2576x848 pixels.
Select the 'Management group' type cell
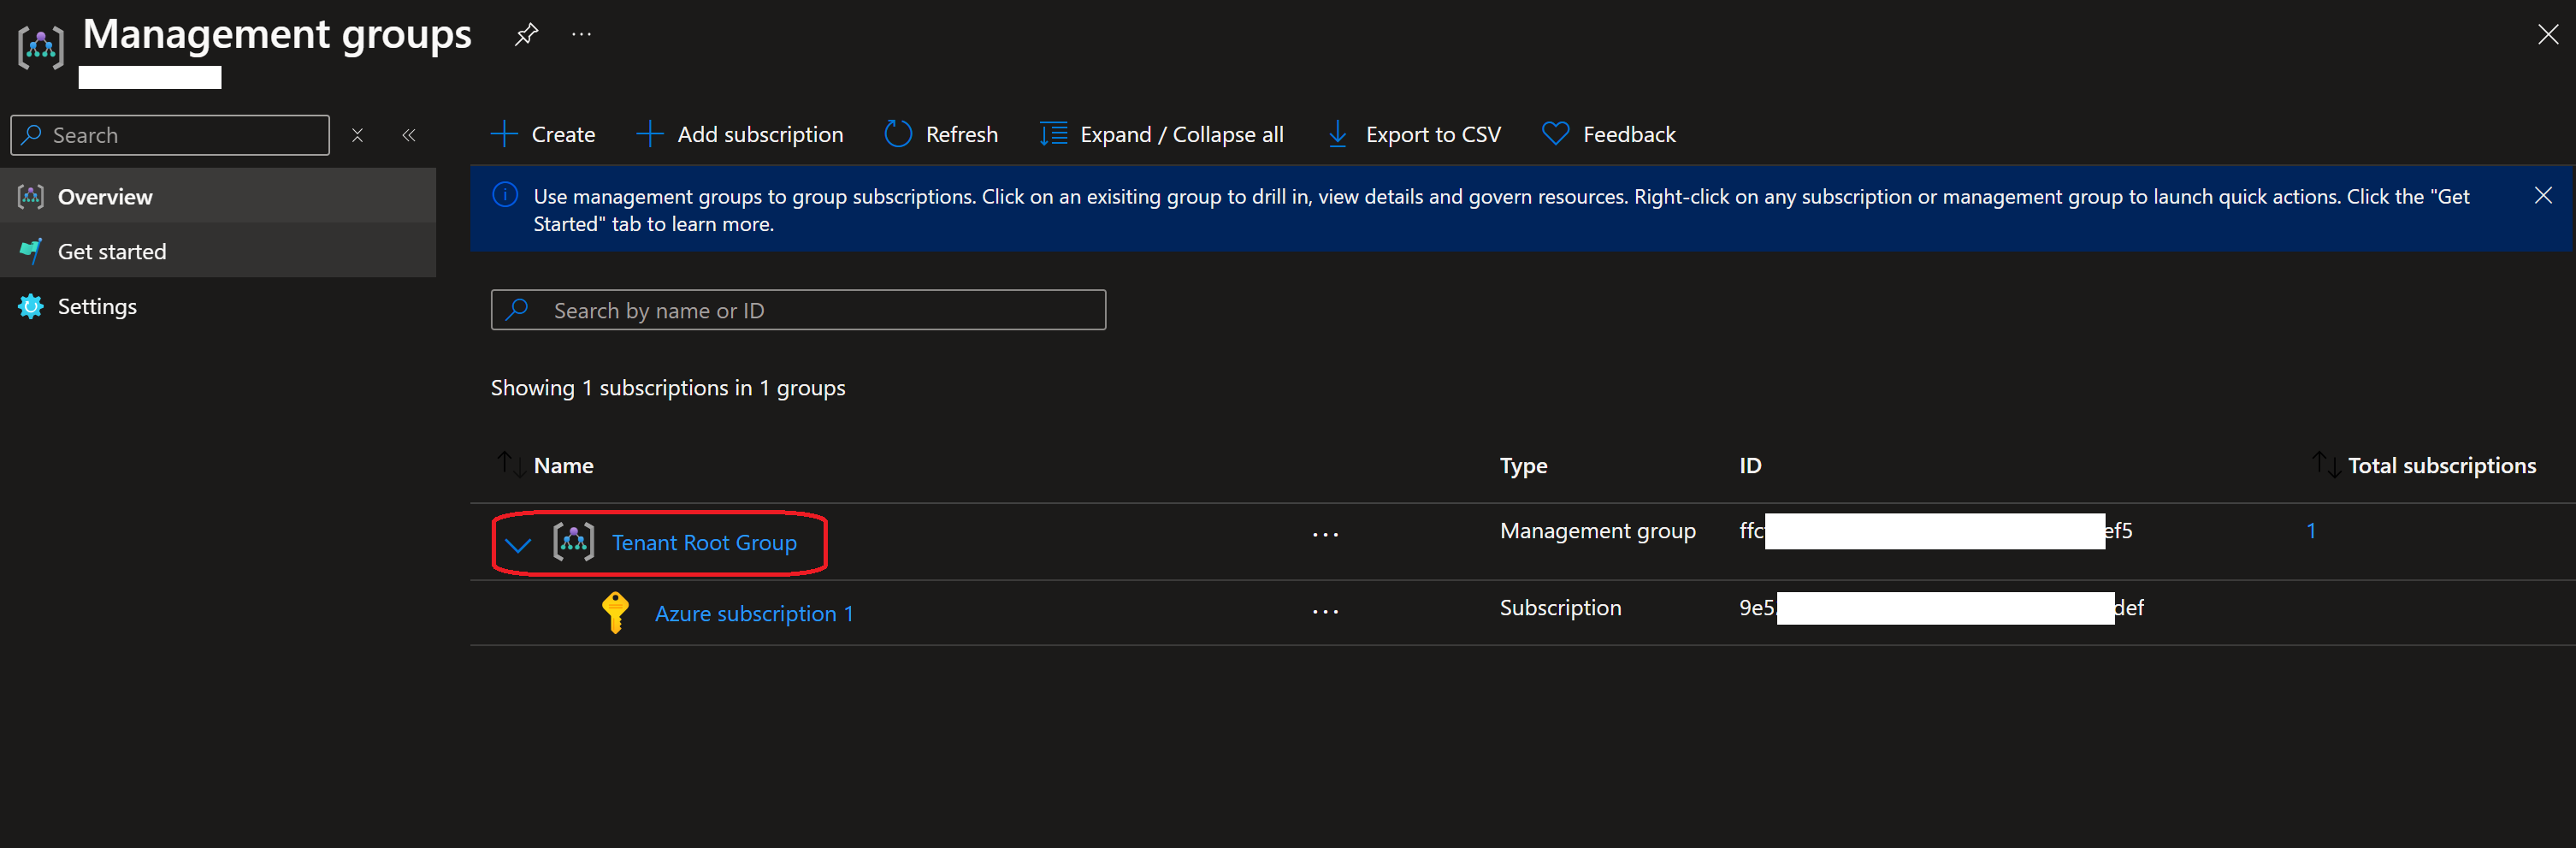coord(1597,530)
